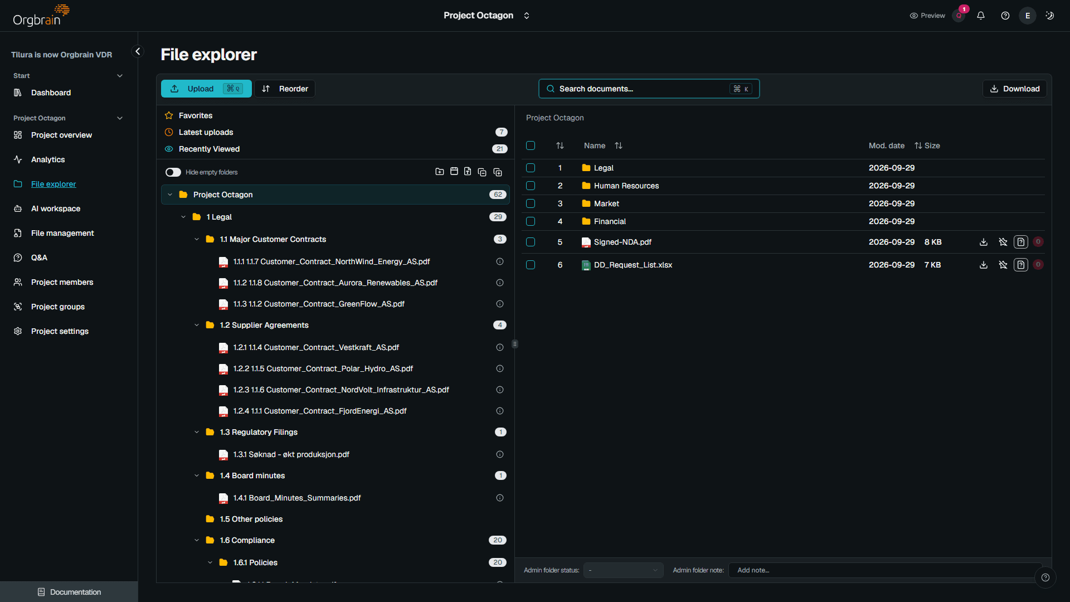Download Signed-NDA.pdf using its download icon
Viewport: 1070px width, 602px height.
pyautogui.click(x=984, y=242)
